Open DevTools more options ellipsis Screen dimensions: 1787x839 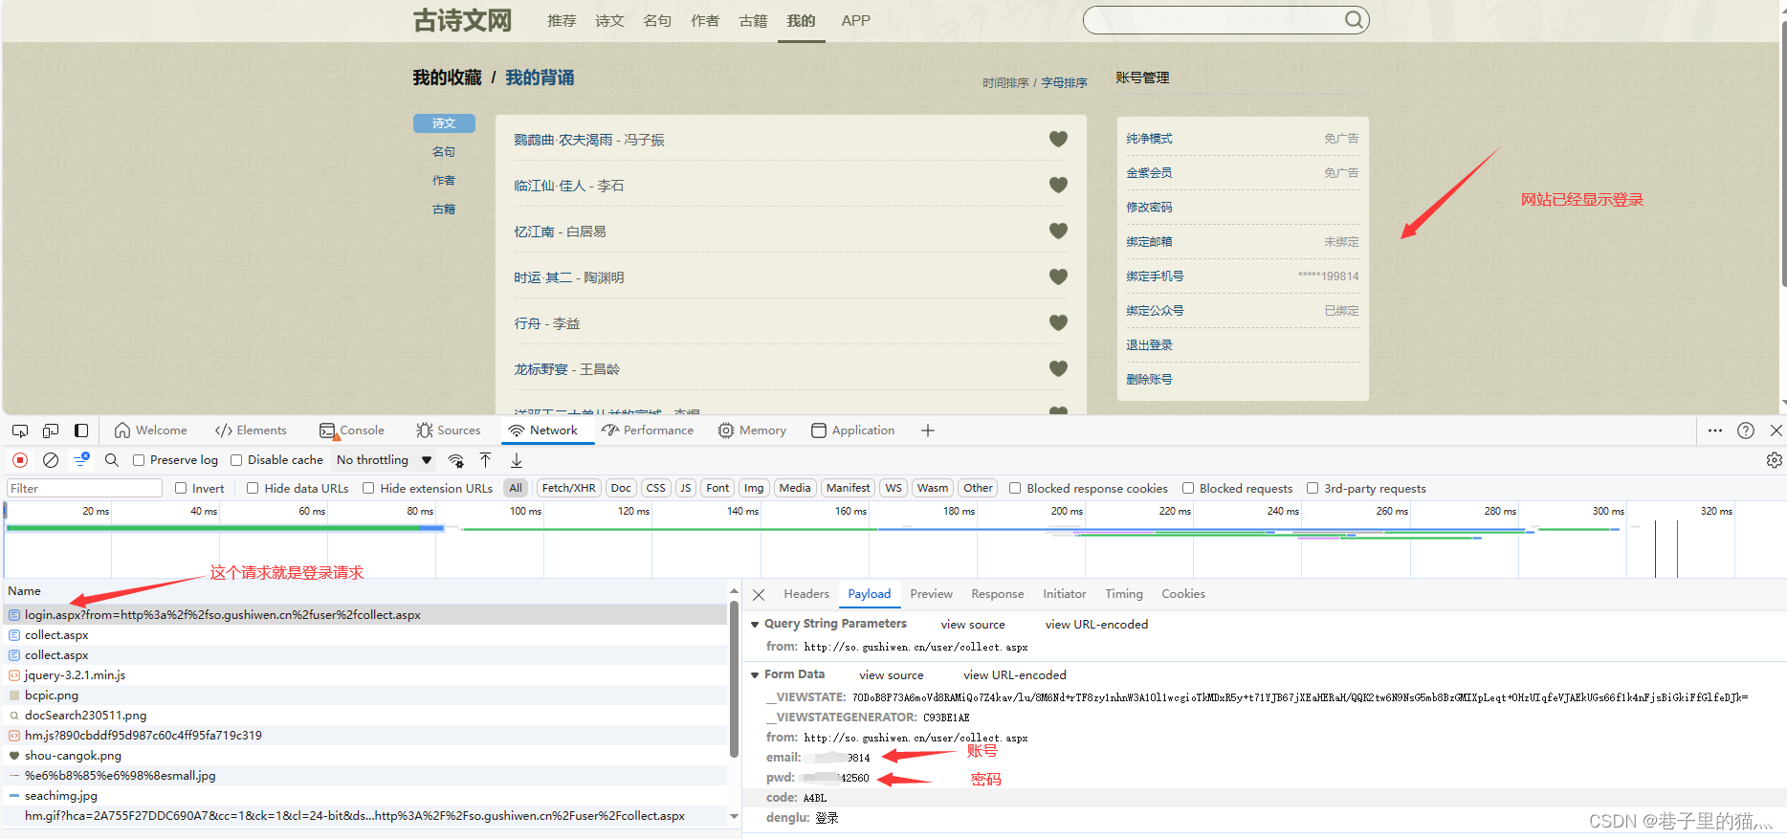tap(1715, 431)
